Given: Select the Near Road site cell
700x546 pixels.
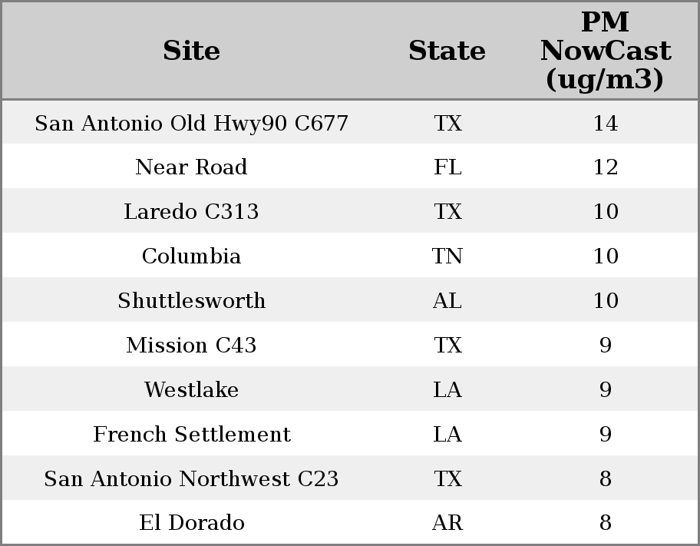Looking at the screenshot, I should point(192,167).
